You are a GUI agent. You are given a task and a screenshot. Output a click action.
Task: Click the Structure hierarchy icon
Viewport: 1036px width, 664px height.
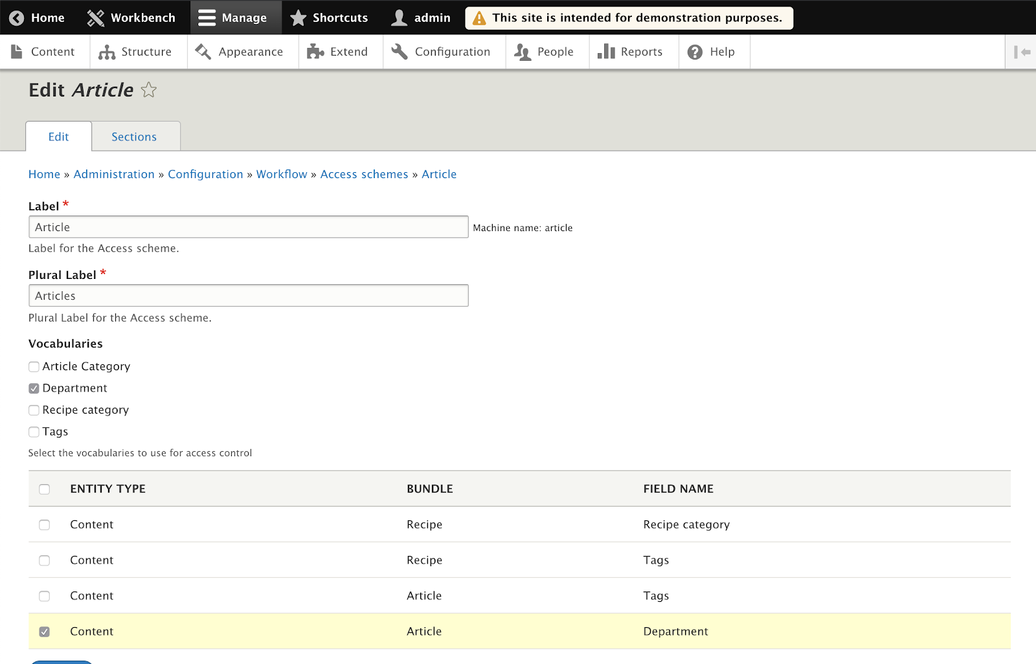[107, 52]
